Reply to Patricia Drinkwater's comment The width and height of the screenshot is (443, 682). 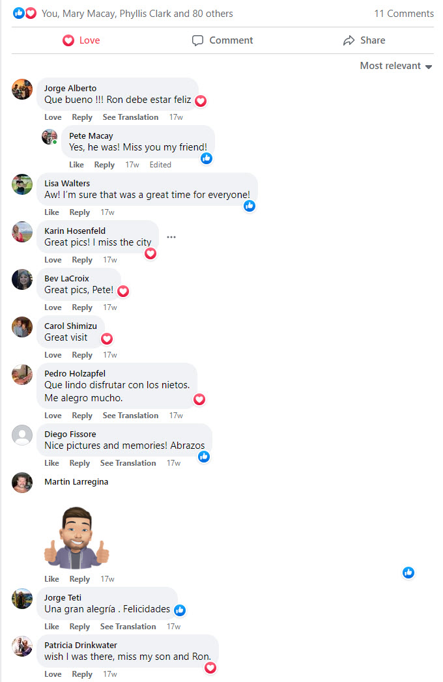[82, 674]
